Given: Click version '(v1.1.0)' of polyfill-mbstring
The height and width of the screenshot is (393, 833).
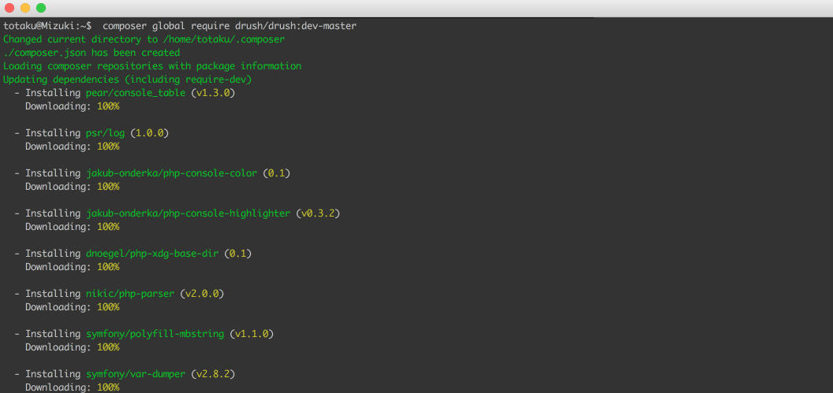Looking at the screenshot, I should 252,334.
